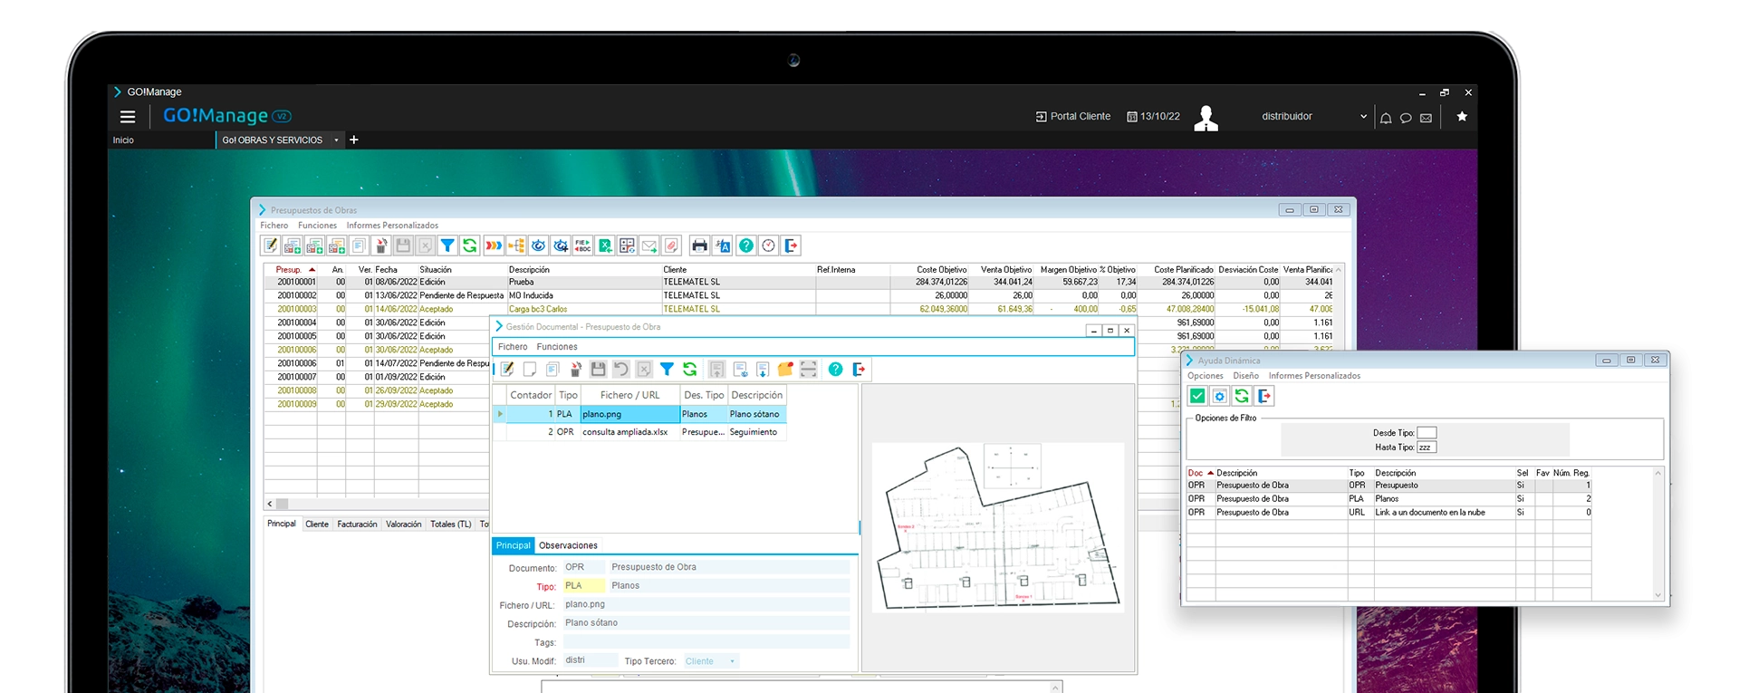Image resolution: width=1739 pixels, height=693 pixels.
Task: Select the URL Link a un documento row
Action: [x=1388, y=513]
